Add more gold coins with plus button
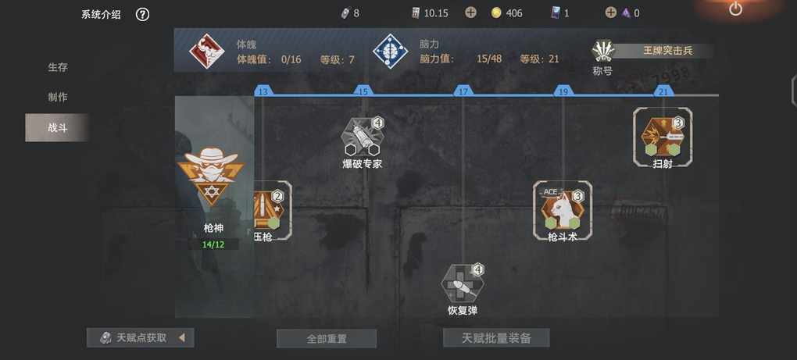Image resolution: width=797 pixels, height=360 pixels. click(470, 12)
